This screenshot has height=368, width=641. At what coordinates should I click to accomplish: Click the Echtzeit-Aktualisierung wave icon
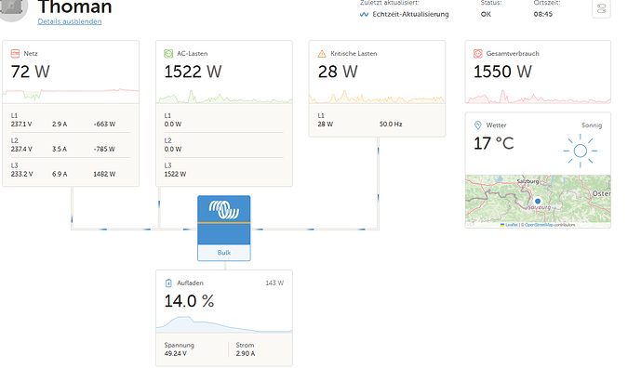(364, 14)
